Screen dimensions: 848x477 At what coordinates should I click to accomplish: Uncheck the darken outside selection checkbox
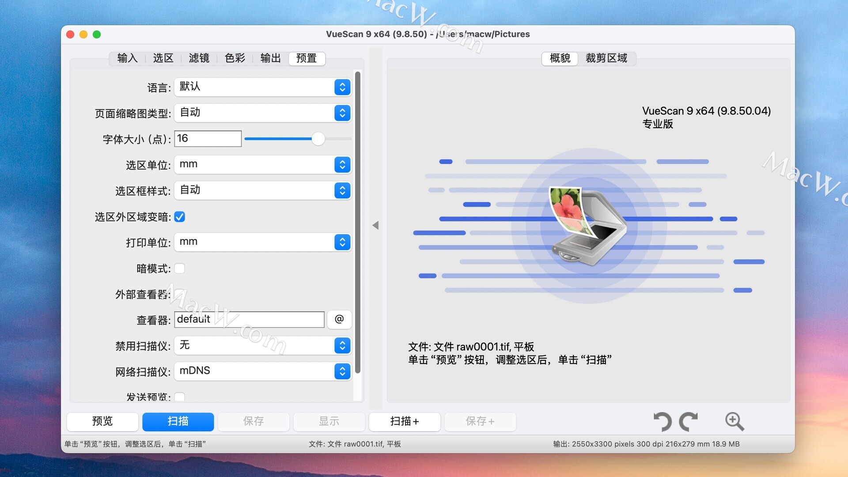click(x=180, y=217)
